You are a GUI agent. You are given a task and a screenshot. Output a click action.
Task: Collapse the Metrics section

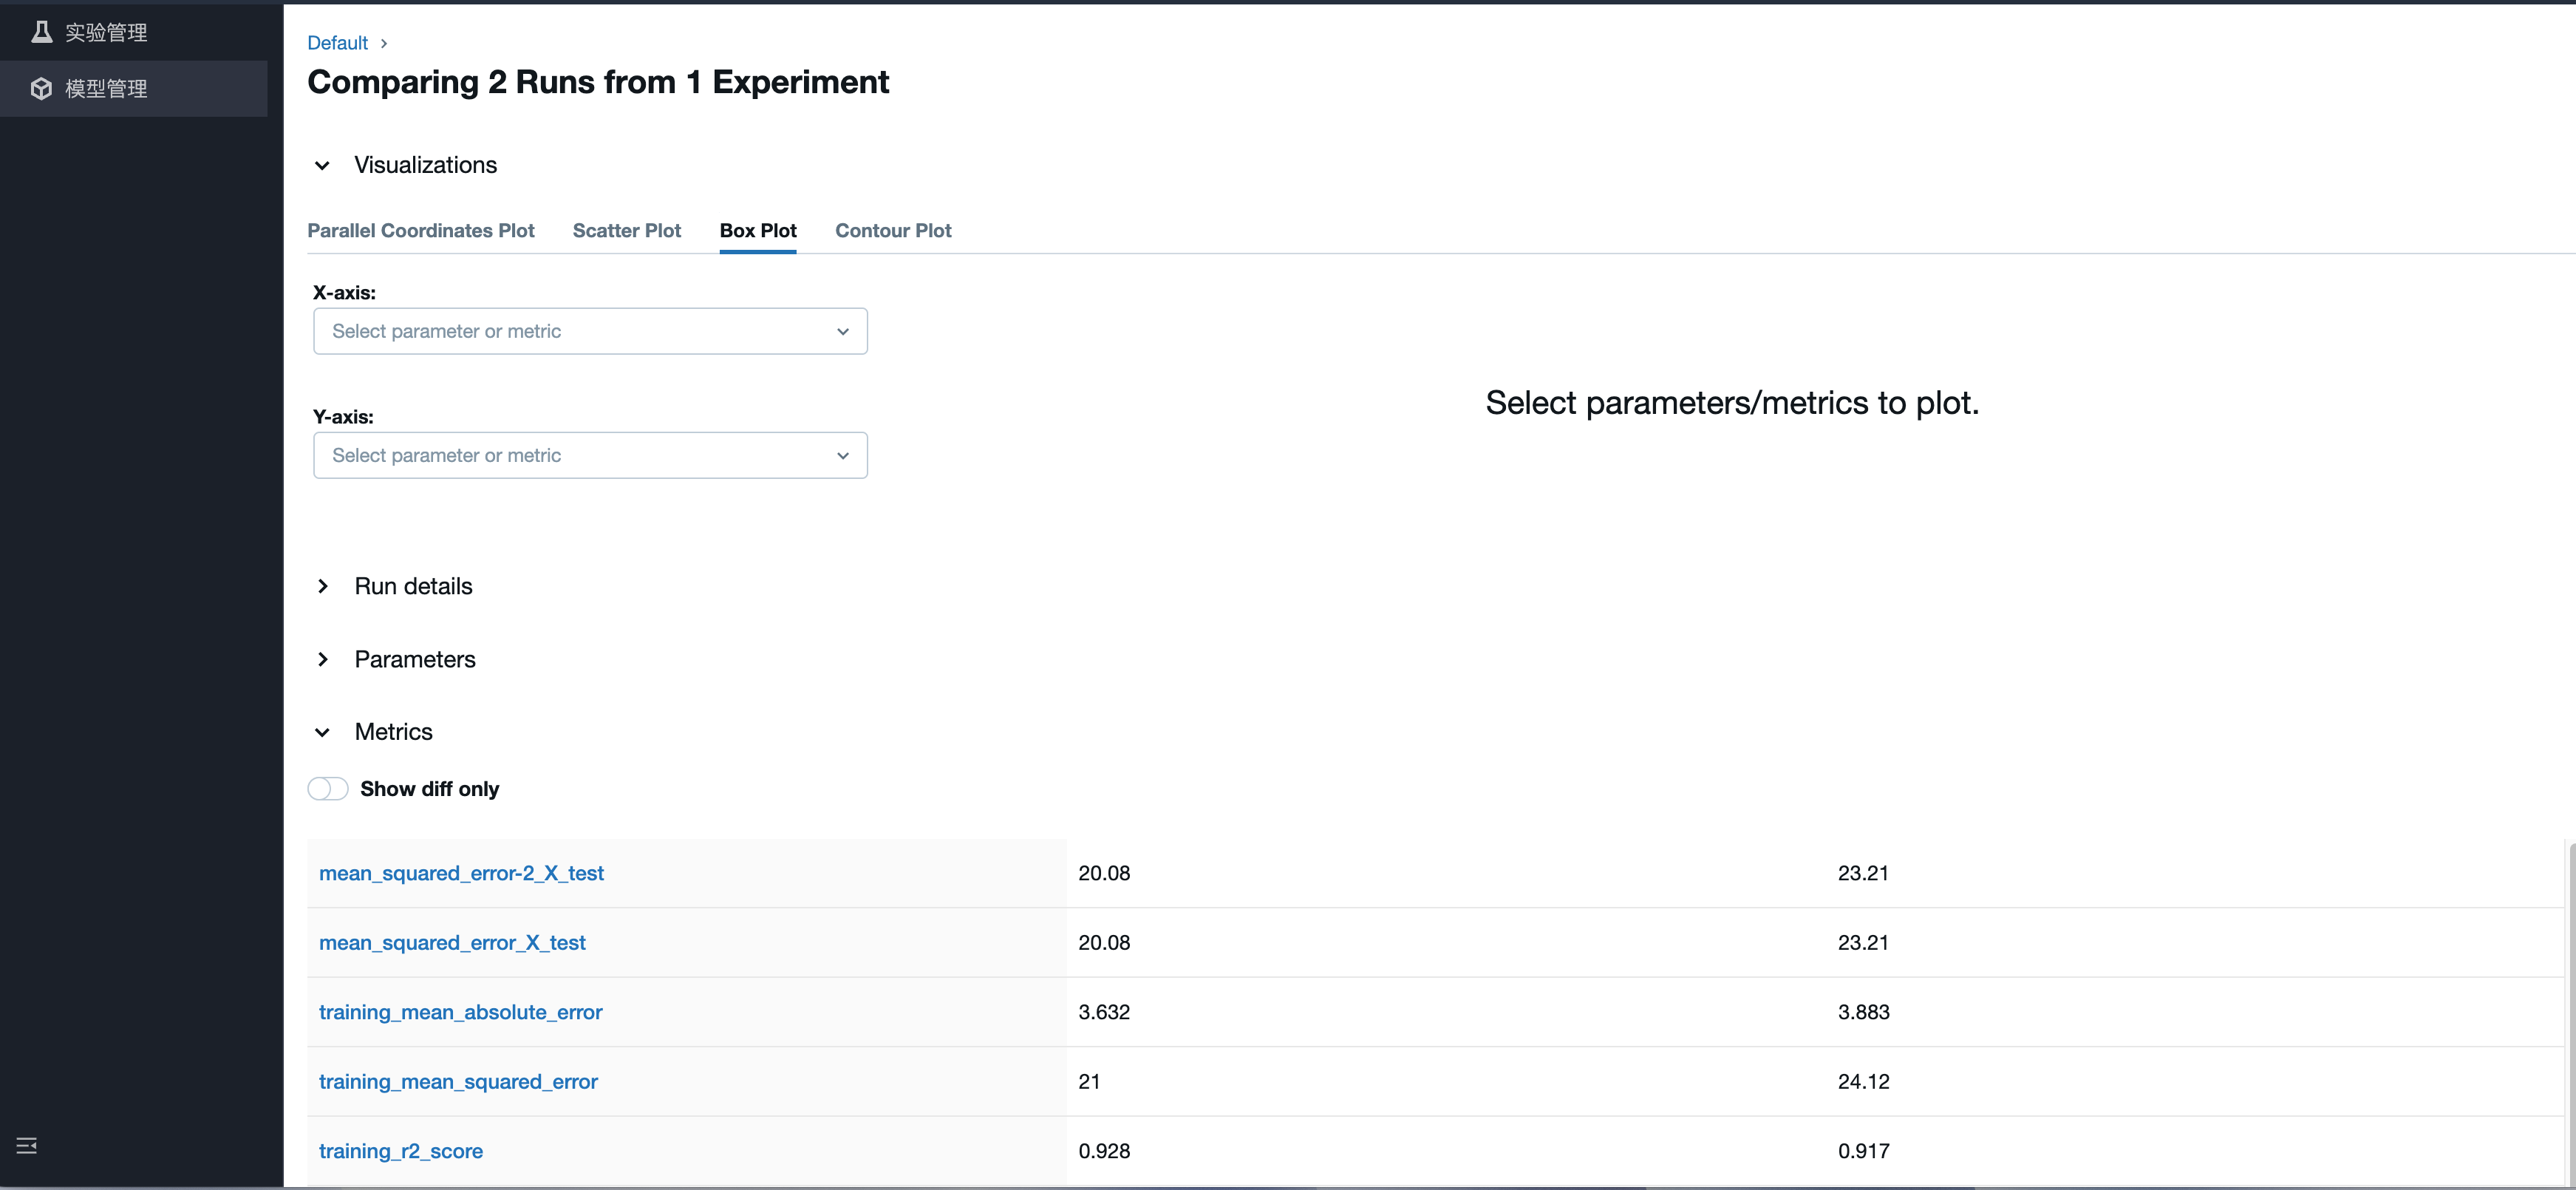(x=322, y=732)
